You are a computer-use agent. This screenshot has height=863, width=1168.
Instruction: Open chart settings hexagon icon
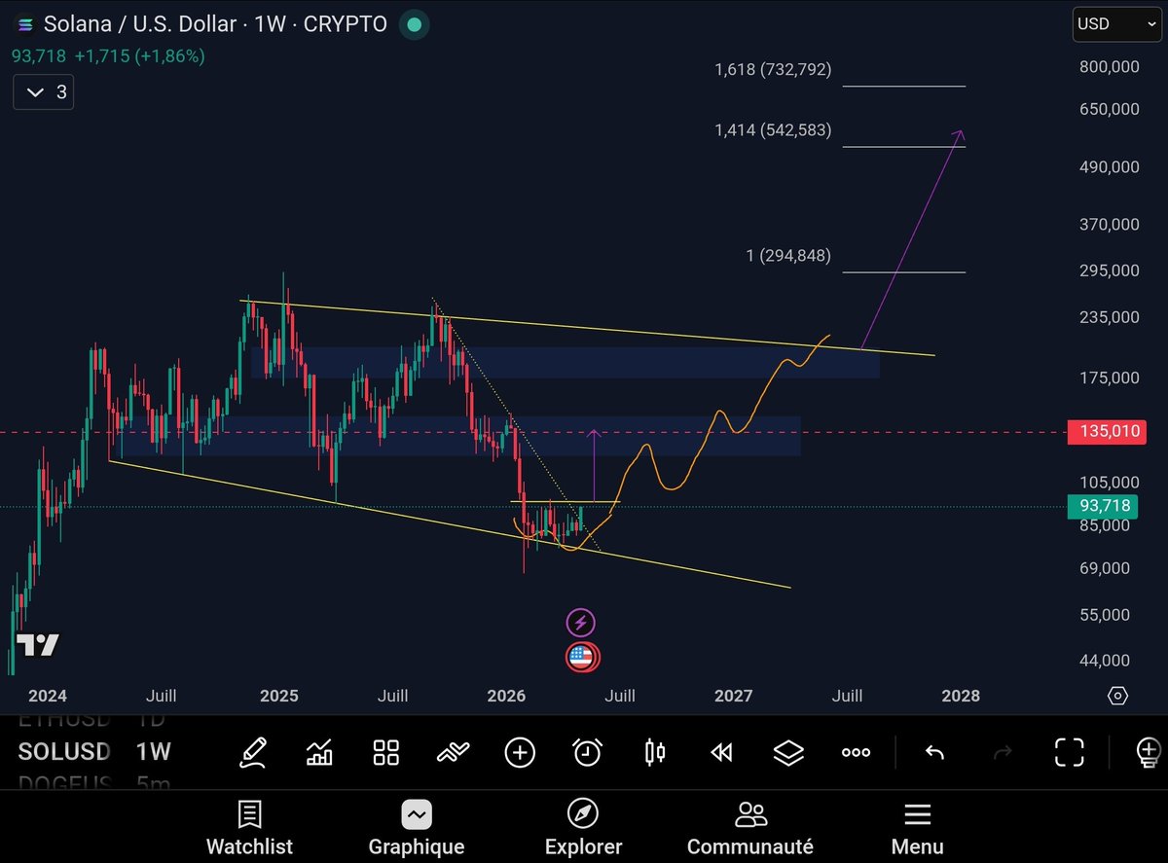tap(1117, 696)
